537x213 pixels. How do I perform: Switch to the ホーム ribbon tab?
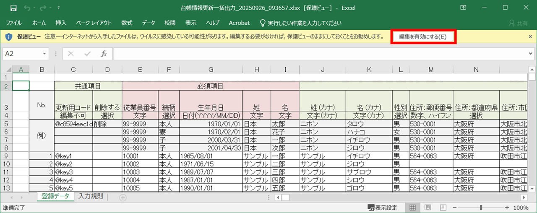[x=39, y=23]
